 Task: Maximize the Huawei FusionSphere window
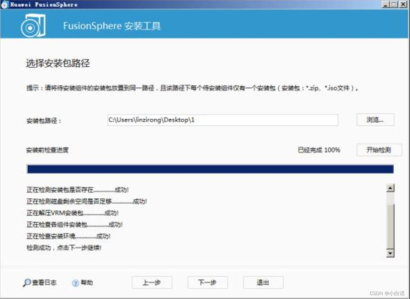[x=394, y=5]
